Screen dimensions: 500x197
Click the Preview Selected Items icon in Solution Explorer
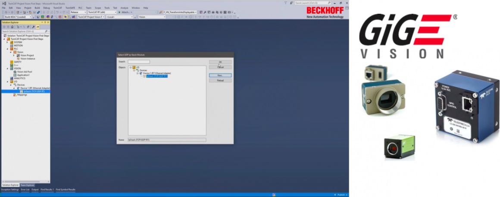click(x=37, y=27)
